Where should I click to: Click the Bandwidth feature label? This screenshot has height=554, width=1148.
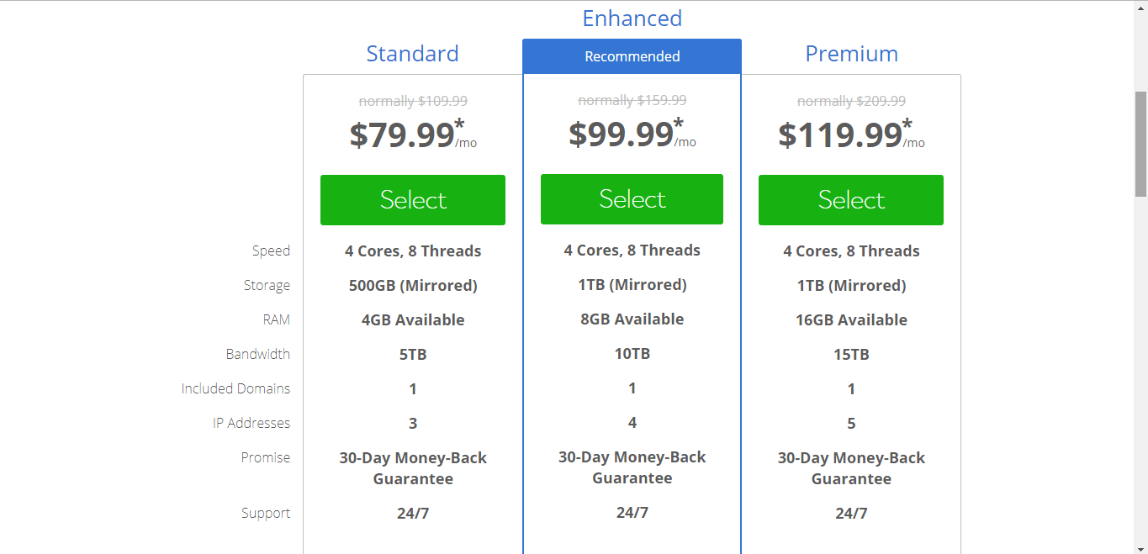pos(257,354)
